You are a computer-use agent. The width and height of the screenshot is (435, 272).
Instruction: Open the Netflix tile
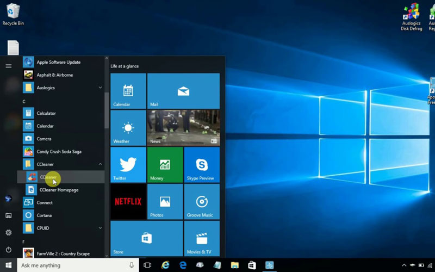pos(128,201)
